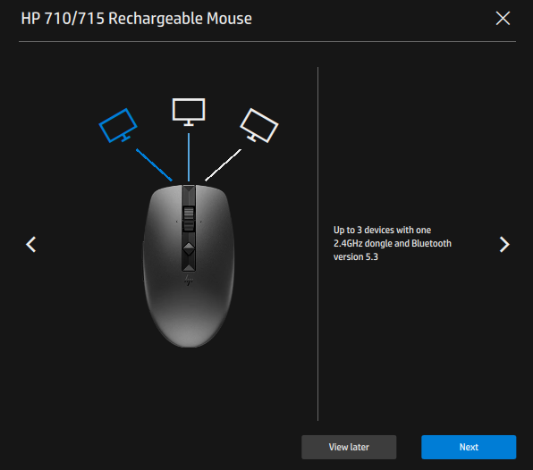Viewport: 533px width, 470px height.
Task: Click the blue Next button
Action: point(469,447)
